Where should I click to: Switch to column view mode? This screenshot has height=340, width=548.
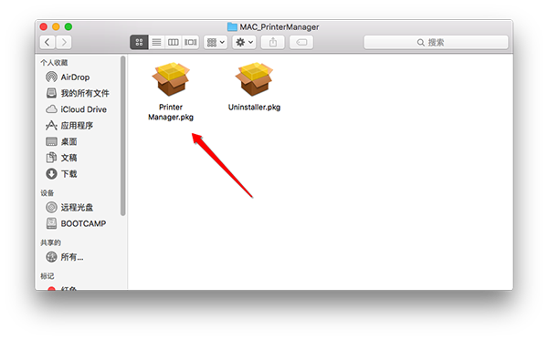click(173, 42)
